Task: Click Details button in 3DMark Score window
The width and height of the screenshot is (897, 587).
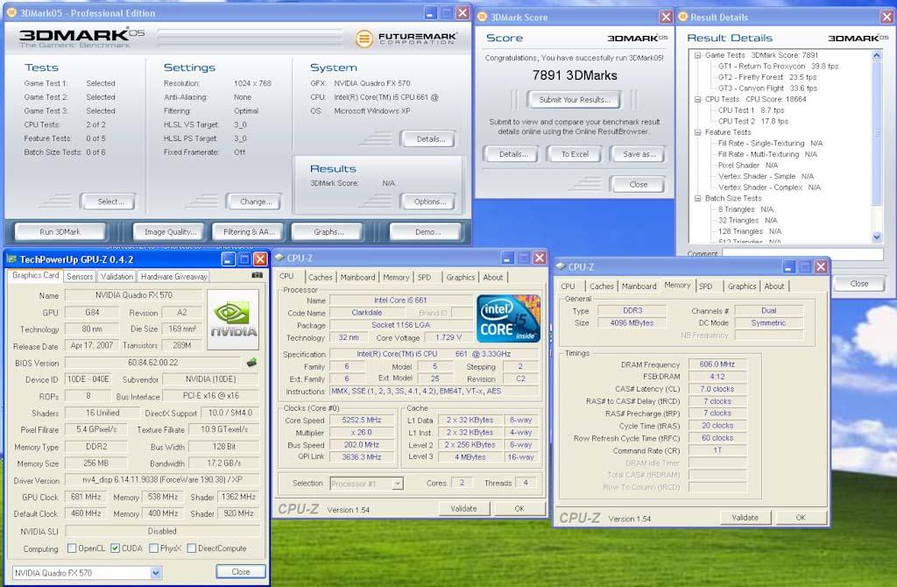Action: [512, 154]
